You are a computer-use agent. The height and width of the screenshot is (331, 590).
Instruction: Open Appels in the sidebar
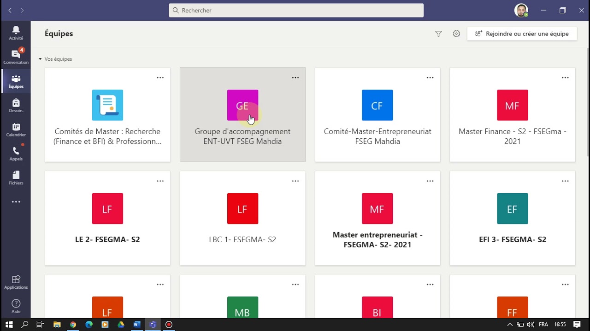pos(16,154)
